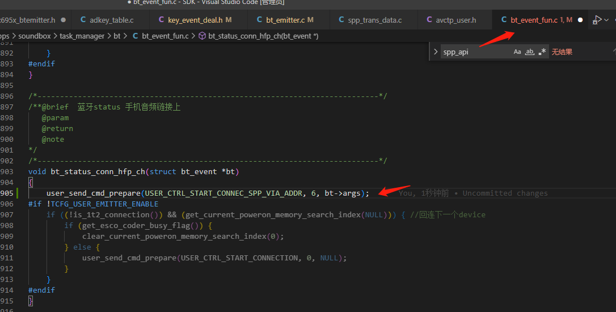The height and width of the screenshot is (312, 616).
Task: Click the #endif directive on line 893
Action: [41, 64]
